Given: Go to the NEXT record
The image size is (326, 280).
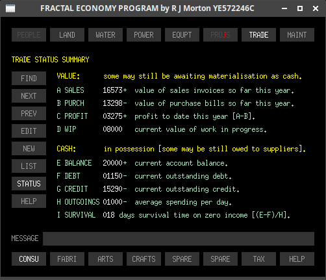Looking at the screenshot, I should 29,96.
